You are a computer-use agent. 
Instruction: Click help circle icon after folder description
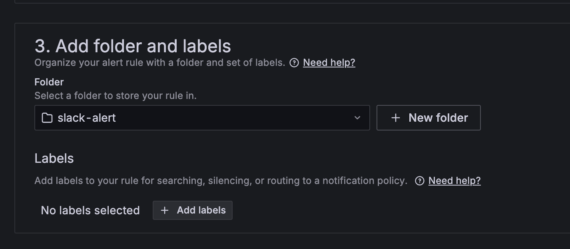click(294, 63)
